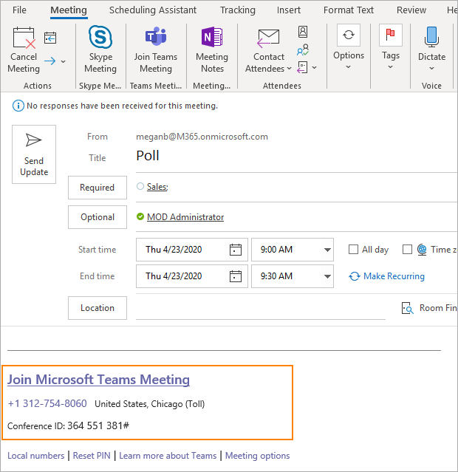The width and height of the screenshot is (458, 472).
Task: Click the calendar icon beside Cancel Meeting
Action: click(50, 38)
